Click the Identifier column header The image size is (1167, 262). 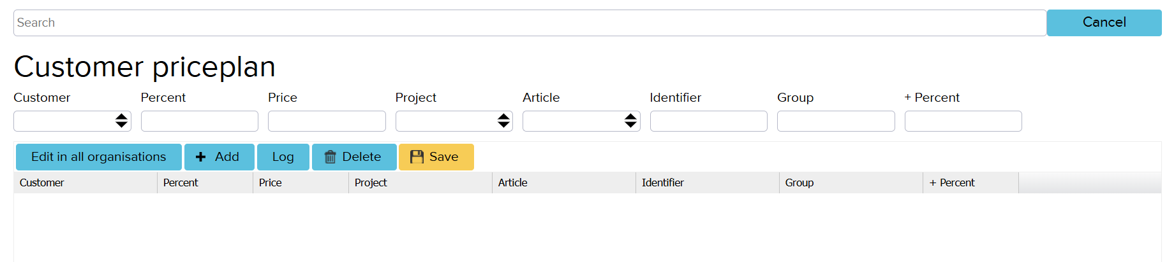(662, 183)
